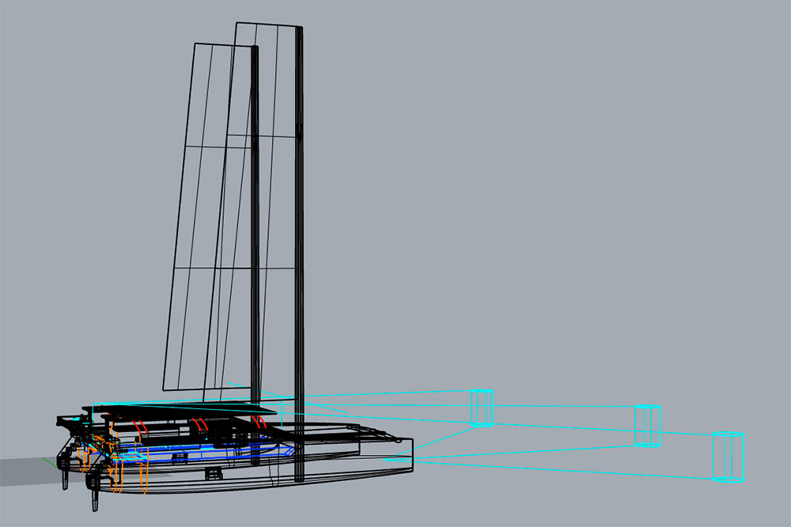The image size is (791, 527).
Task: Pick the red curved frame at mid-deck
Action: [x=202, y=426]
